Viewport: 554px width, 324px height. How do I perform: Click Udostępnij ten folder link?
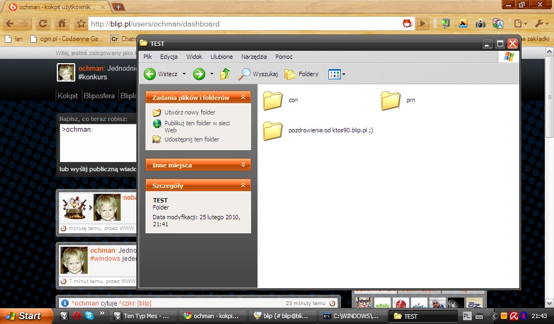pyautogui.click(x=192, y=139)
